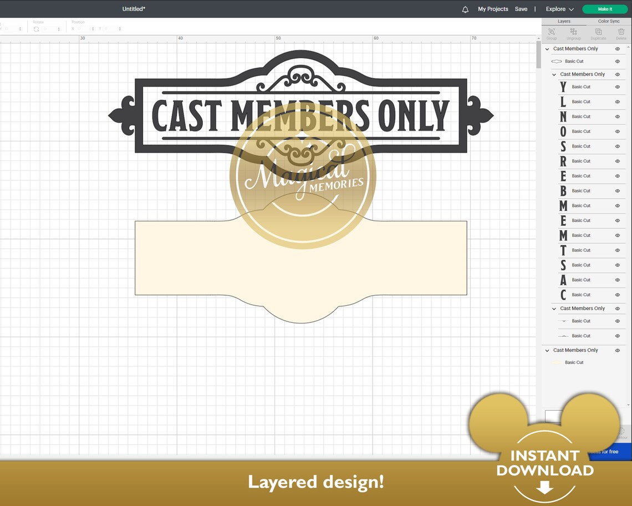Toggle visibility of the letter S Basic Cut layer
The width and height of the screenshot is (632, 506).
617,146
